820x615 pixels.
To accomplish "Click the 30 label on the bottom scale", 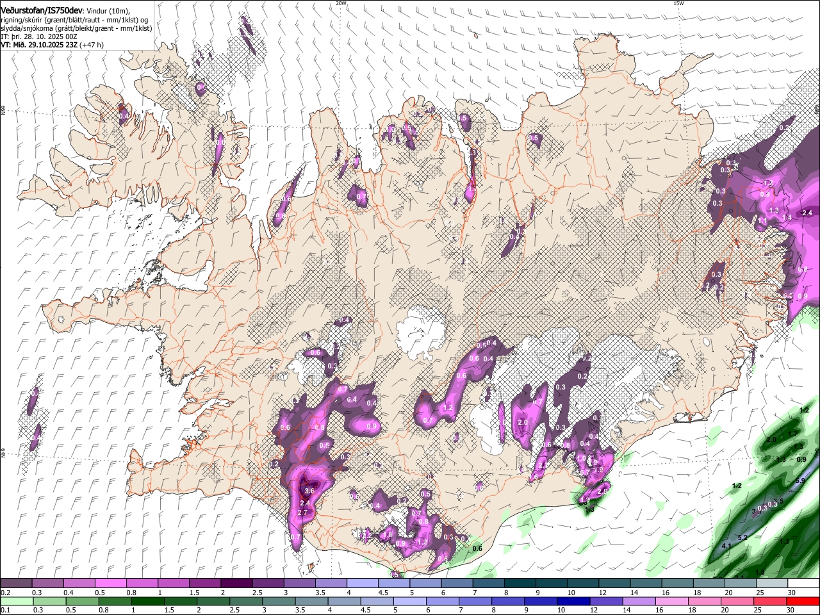I will tap(792, 611).
